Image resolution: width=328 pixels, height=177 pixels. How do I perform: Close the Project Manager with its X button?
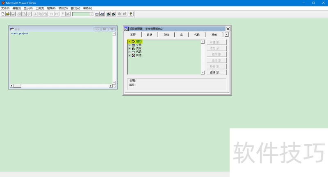point(228,29)
